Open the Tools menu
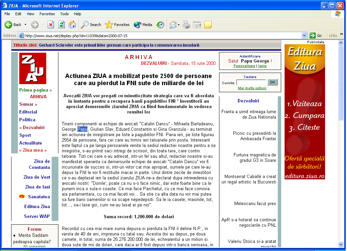This screenshot has height=251, width=347. [x=64, y=14]
